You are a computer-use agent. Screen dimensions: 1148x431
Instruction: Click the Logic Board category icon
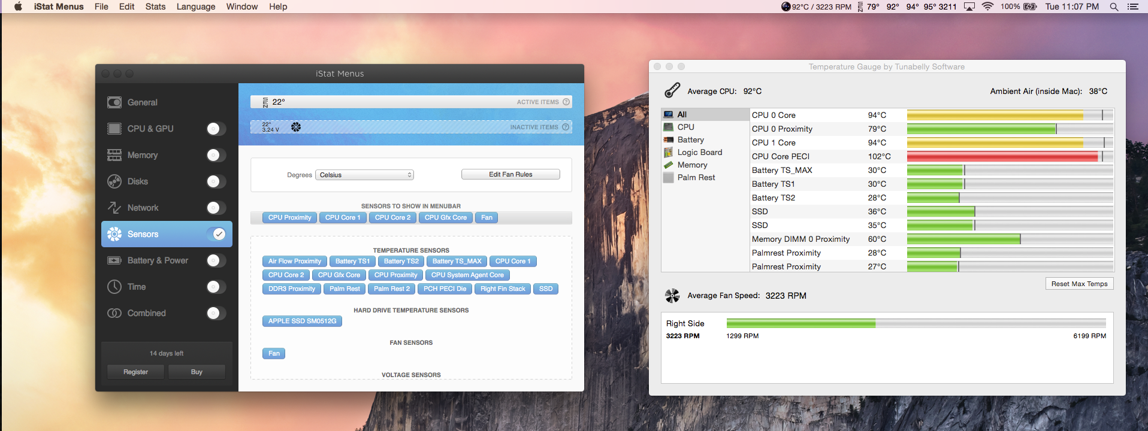tap(668, 152)
